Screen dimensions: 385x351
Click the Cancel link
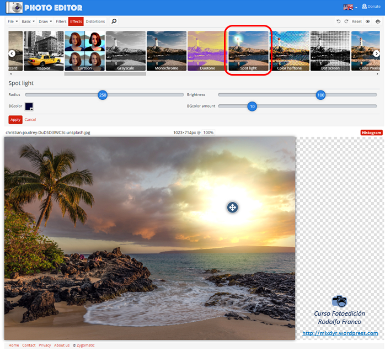point(30,120)
